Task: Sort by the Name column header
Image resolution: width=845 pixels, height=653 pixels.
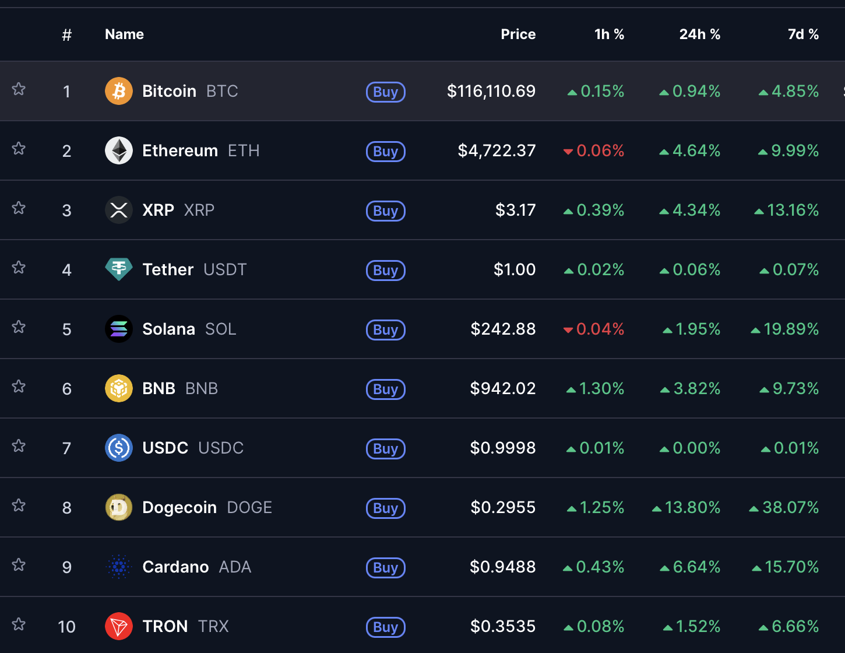Action: tap(124, 34)
